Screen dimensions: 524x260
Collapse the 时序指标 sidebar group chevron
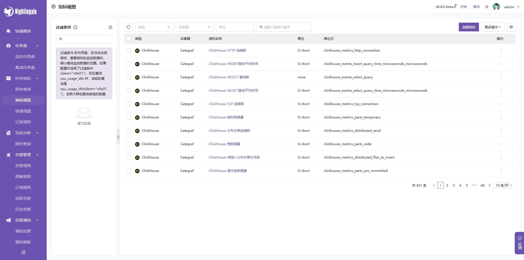click(37, 78)
